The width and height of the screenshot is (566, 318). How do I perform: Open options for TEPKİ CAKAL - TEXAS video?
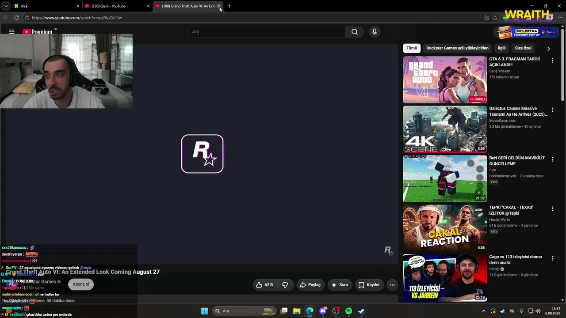click(552, 209)
